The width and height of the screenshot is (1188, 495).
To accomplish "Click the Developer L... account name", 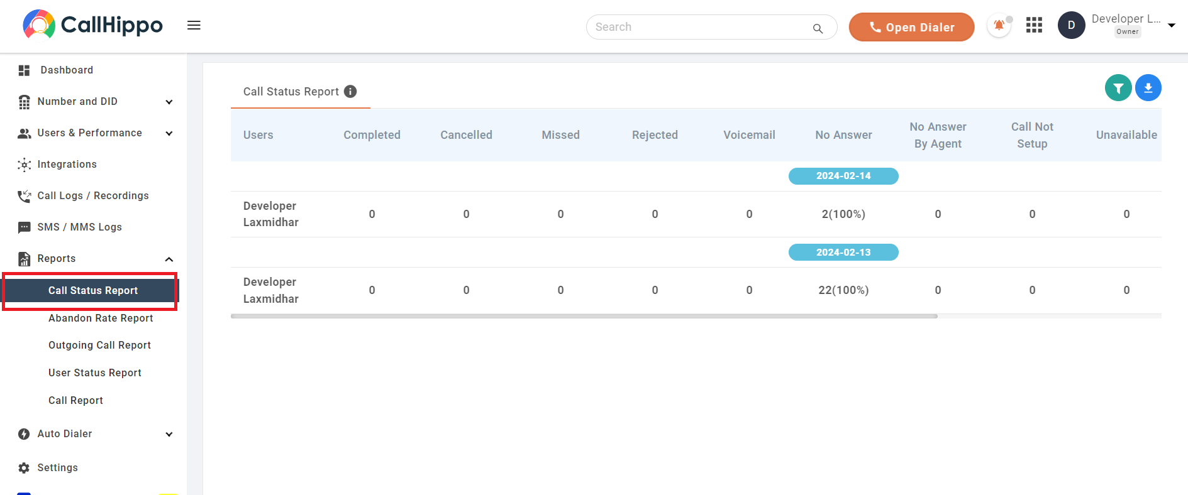I will (x=1126, y=19).
